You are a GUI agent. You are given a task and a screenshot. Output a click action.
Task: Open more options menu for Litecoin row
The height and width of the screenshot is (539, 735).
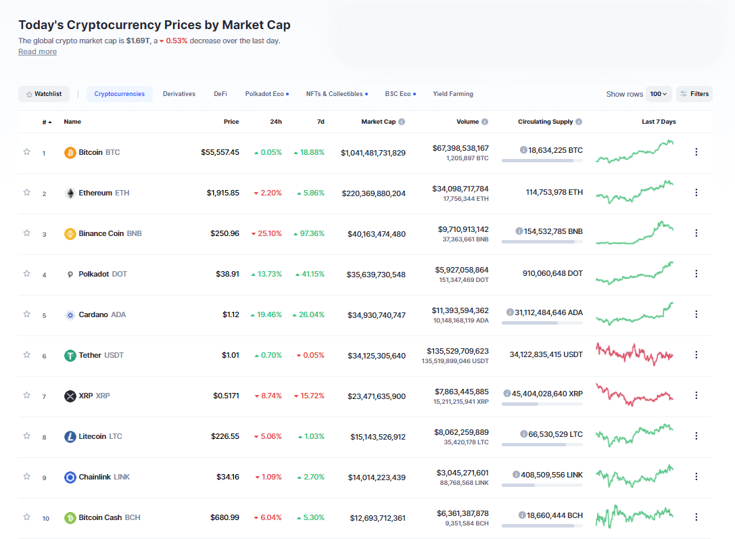click(x=696, y=436)
